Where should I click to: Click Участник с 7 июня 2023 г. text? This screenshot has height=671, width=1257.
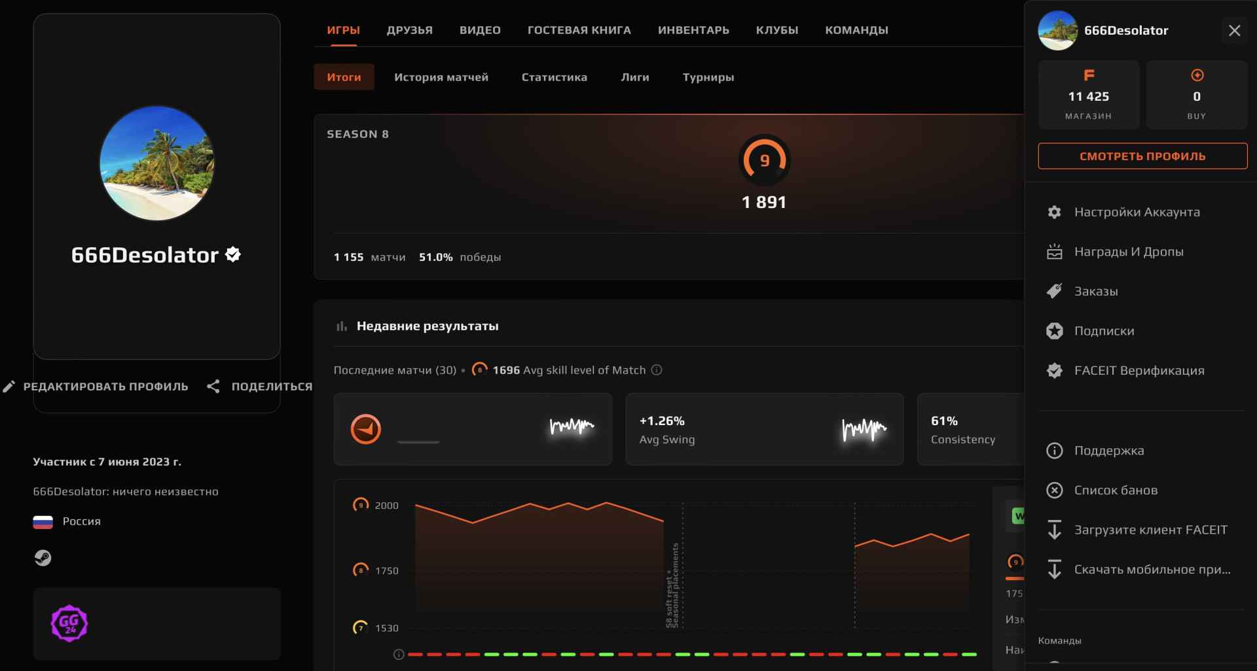tap(107, 462)
